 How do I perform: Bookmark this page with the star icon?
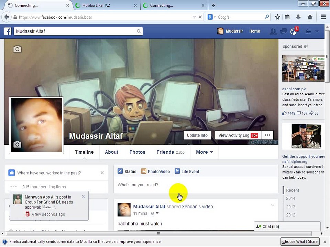(277, 17)
